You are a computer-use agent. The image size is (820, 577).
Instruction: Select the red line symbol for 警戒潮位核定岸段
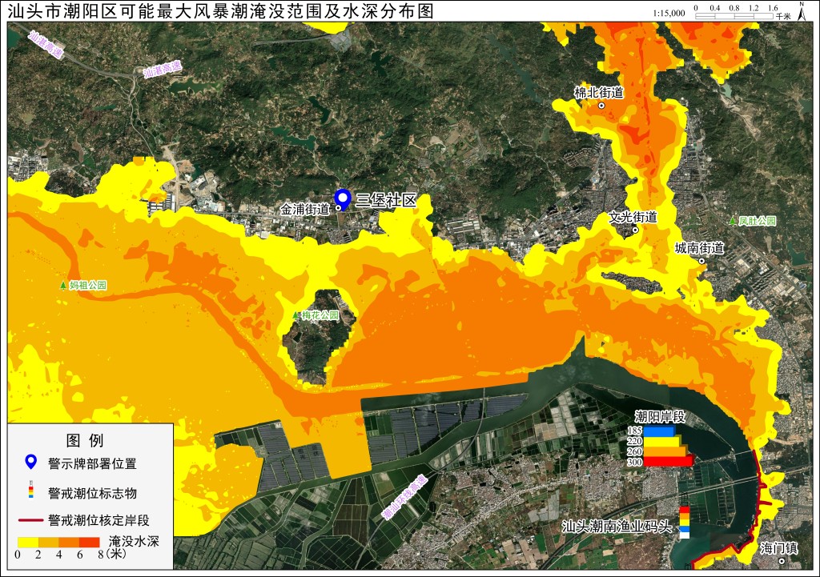pyautogui.click(x=31, y=520)
